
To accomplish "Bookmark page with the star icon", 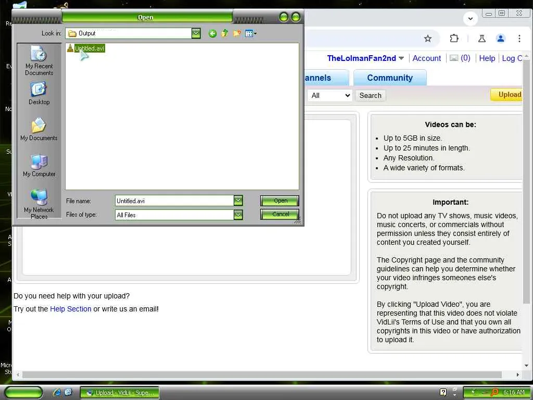I will coord(428,39).
